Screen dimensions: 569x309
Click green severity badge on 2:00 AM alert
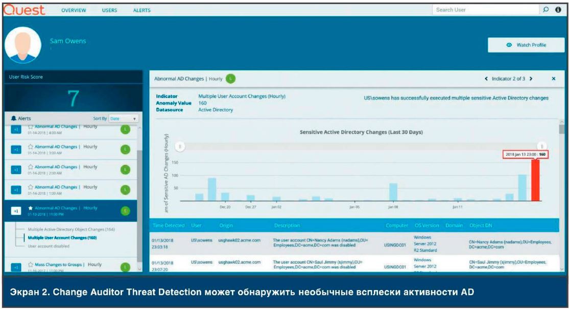[x=125, y=170]
